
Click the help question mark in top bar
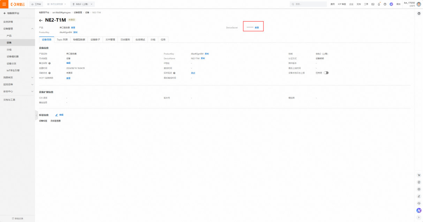(385, 4)
